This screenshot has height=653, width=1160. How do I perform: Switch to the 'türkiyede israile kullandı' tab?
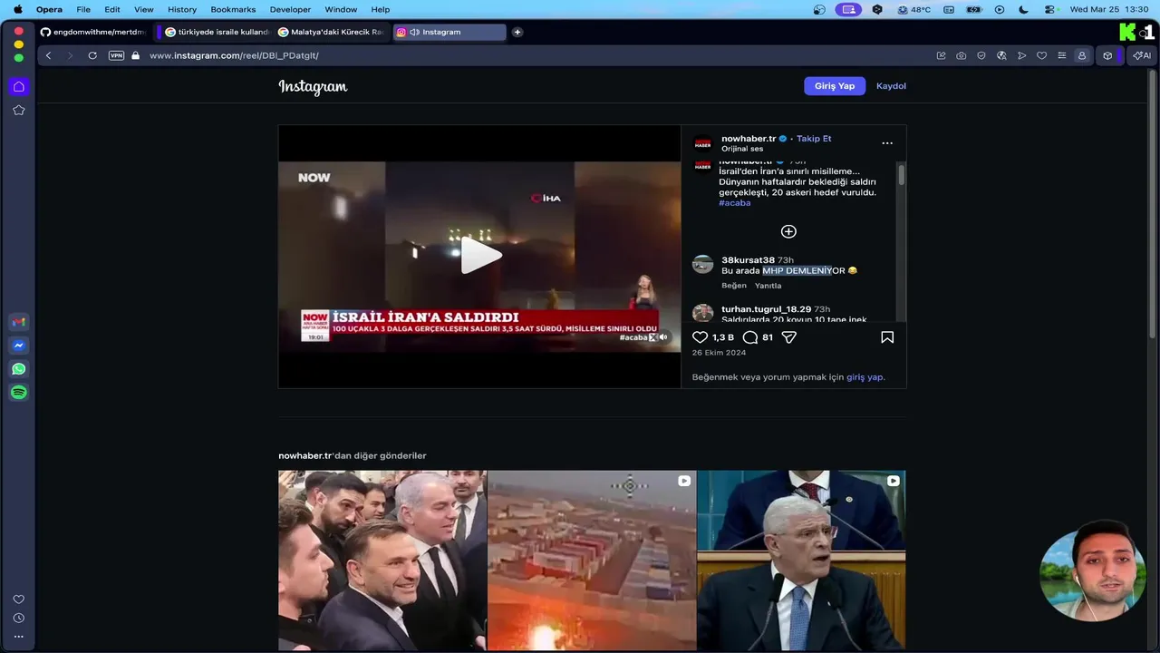pos(217,32)
